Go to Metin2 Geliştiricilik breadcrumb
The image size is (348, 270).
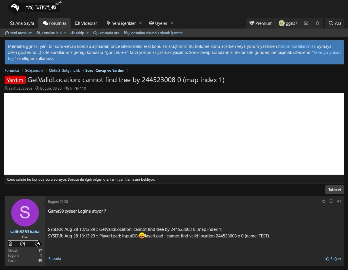tap(64, 70)
